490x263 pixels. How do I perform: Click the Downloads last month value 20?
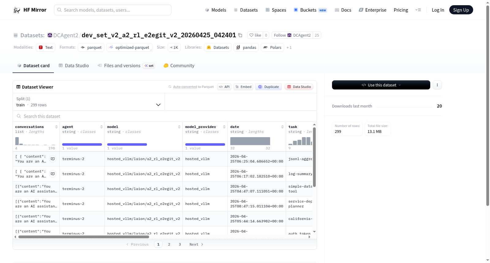pyautogui.click(x=439, y=106)
